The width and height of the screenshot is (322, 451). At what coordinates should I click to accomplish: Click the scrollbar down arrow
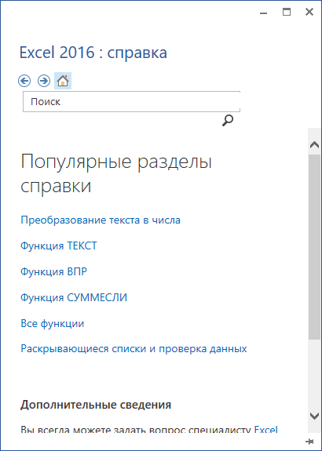tap(314, 415)
